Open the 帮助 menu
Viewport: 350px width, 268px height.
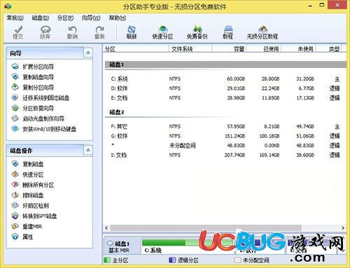(118, 18)
